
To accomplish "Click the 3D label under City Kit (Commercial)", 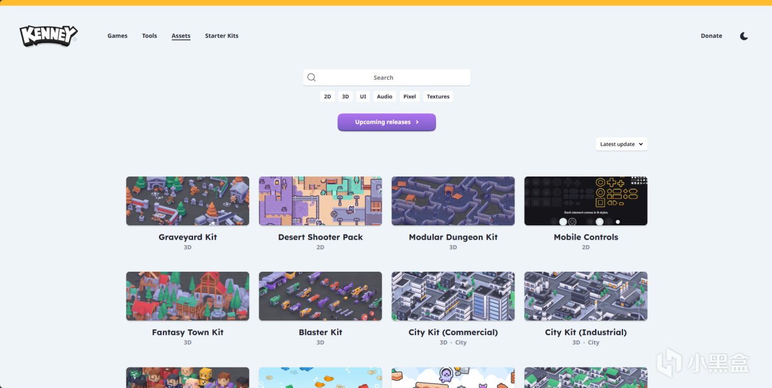I will point(443,343).
